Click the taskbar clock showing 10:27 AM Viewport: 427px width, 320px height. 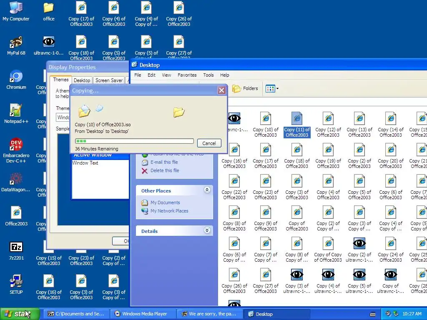412,314
